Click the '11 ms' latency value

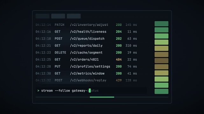pyautogui.click(x=132, y=32)
